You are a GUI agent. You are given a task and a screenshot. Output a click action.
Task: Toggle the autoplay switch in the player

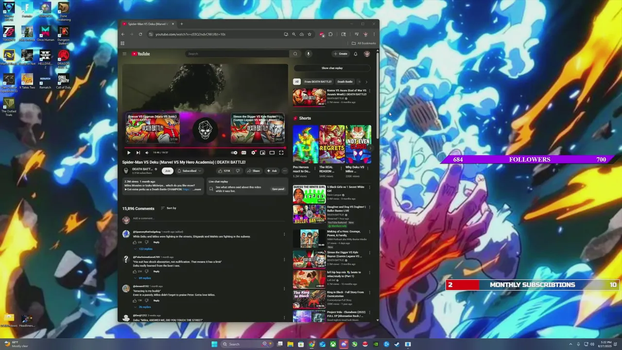point(234,153)
